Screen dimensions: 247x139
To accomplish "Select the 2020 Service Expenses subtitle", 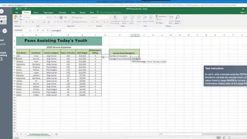I will (x=59, y=47).
